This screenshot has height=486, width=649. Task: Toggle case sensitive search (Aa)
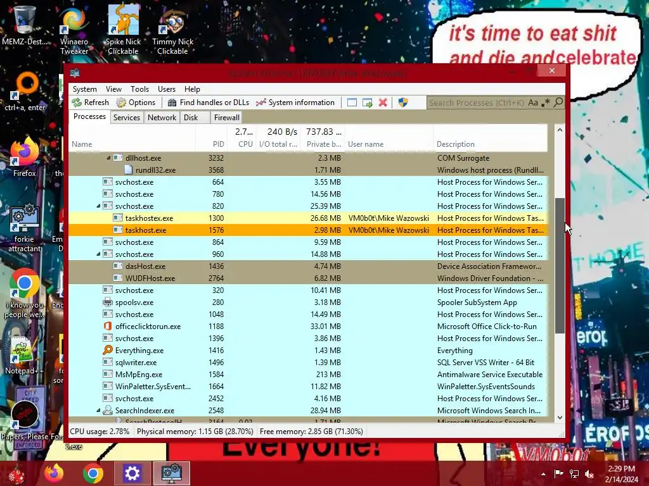coord(533,103)
